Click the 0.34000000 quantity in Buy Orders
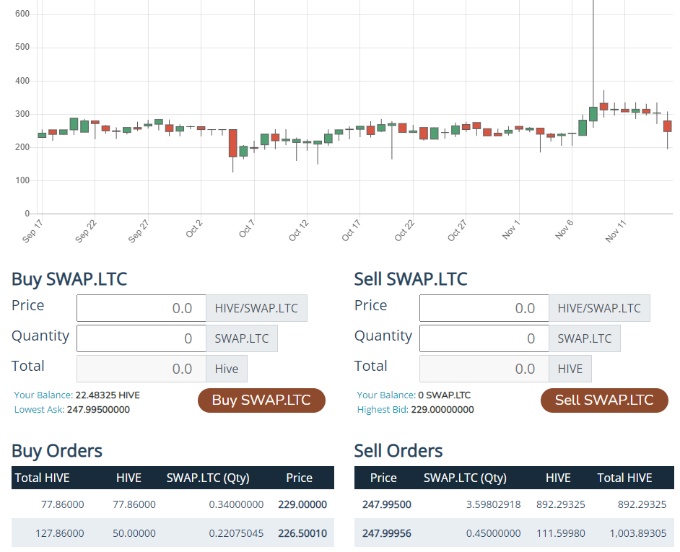The image size is (680, 552). 236,504
